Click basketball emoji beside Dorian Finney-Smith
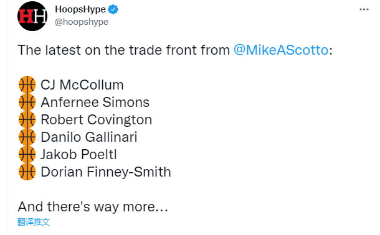This screenshot has width=380, height=235. (x=27, y=172)
